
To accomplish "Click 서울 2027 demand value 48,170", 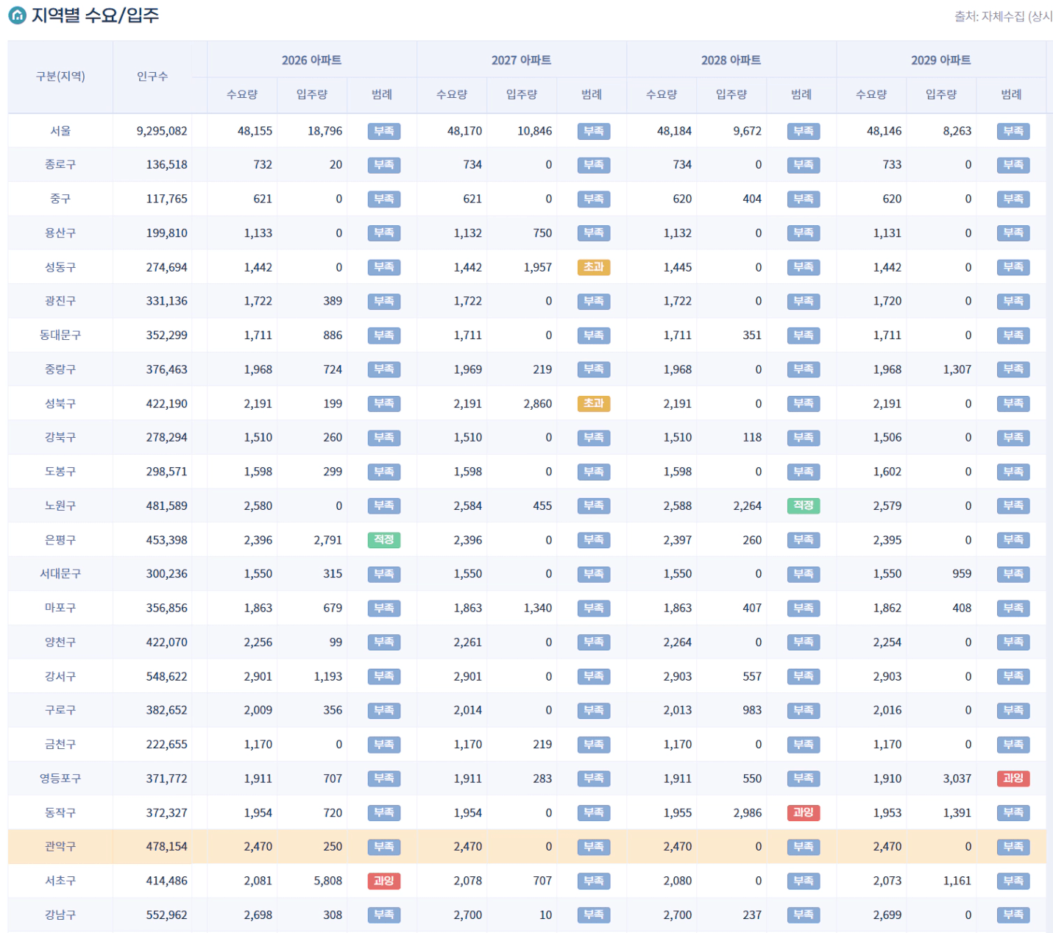I will click(465, 131).
